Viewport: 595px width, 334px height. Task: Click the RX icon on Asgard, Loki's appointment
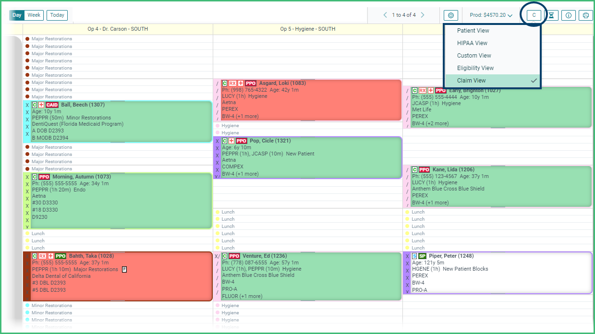coord(231,83)
